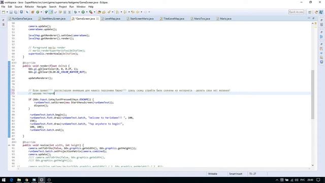Open the Project menu
Screen dimensions: 325x183
pyautogui.click(x=63, y=7)
